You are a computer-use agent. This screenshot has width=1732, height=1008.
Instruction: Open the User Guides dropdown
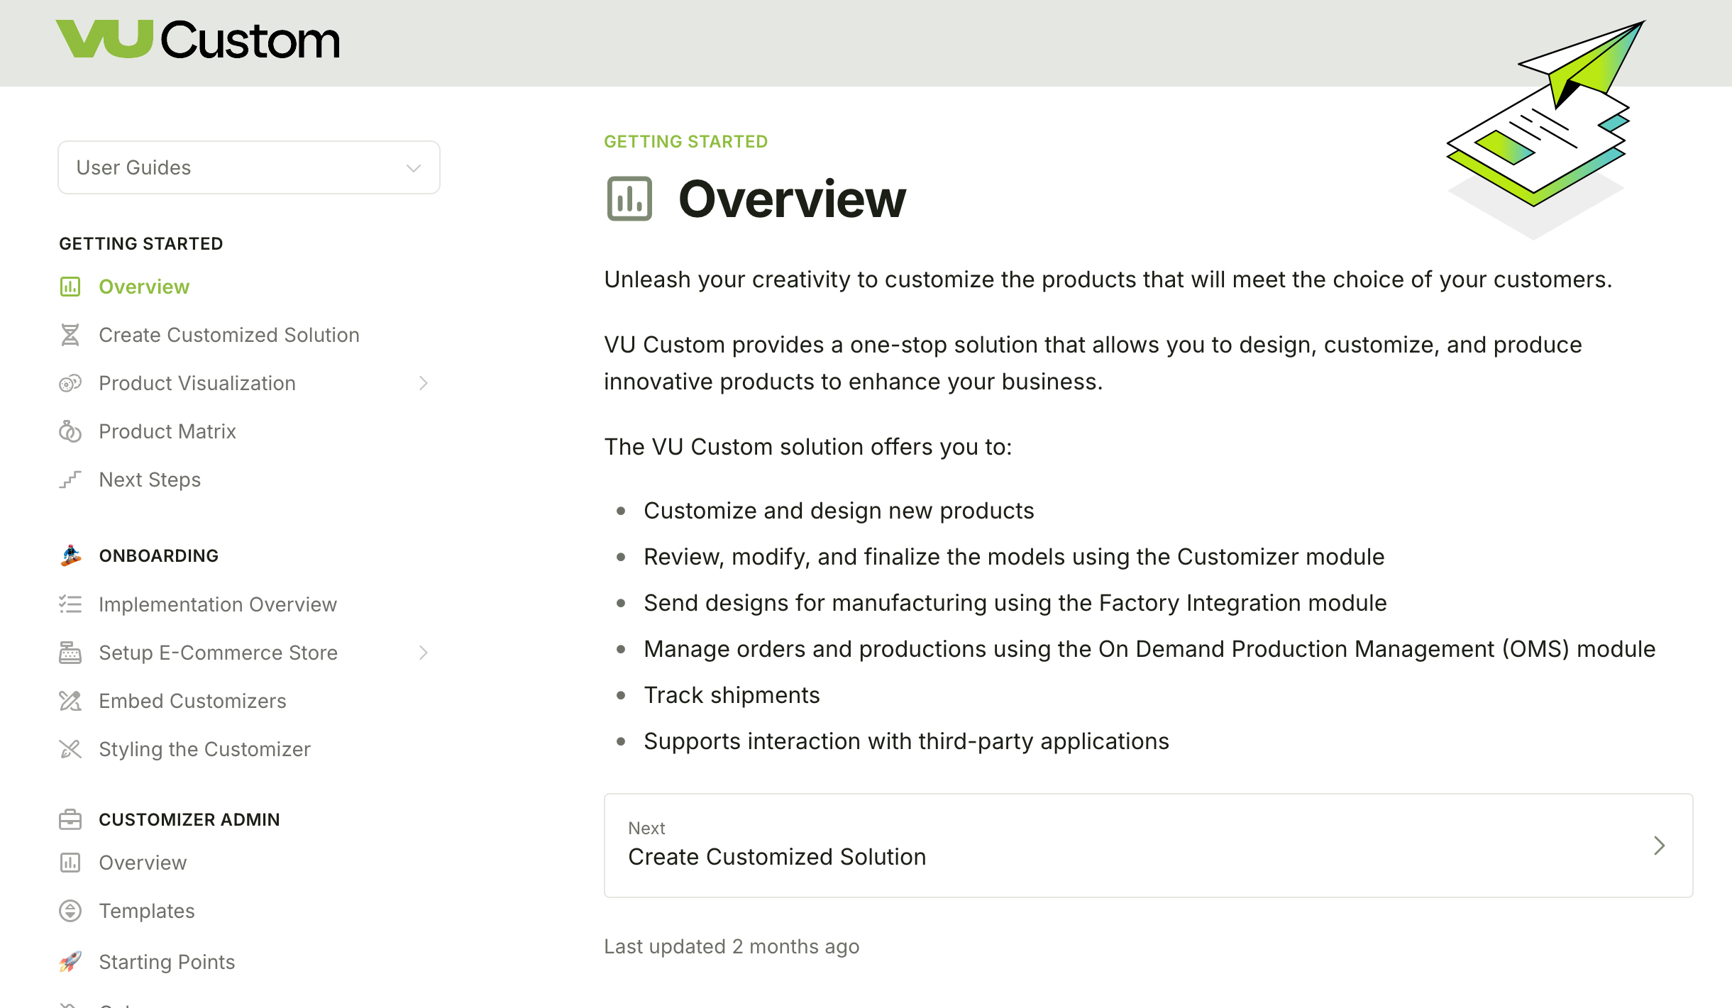click(x=248, y=167)
